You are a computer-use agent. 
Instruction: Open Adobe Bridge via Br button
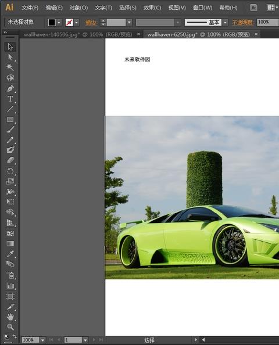pyautogui.click(x=253, y=8)
